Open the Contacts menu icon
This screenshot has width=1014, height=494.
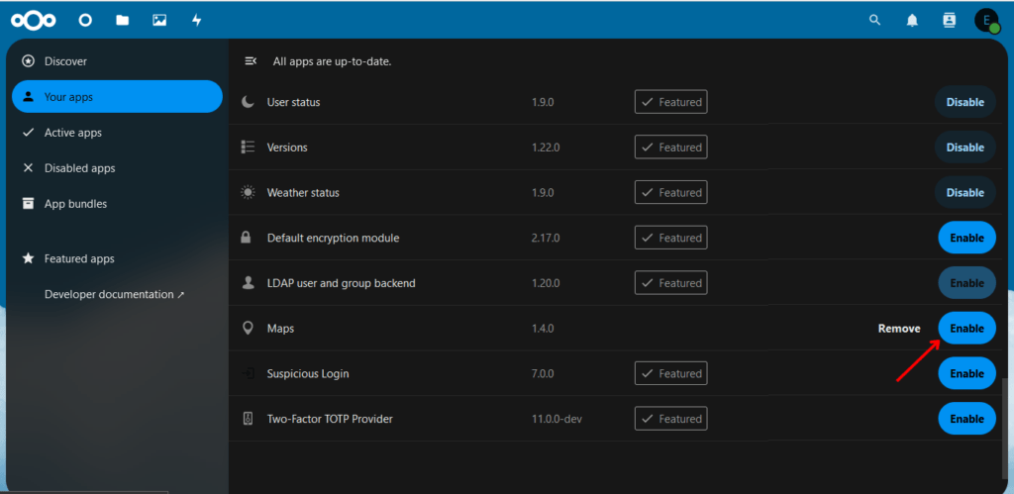click(x=950, y=20)
